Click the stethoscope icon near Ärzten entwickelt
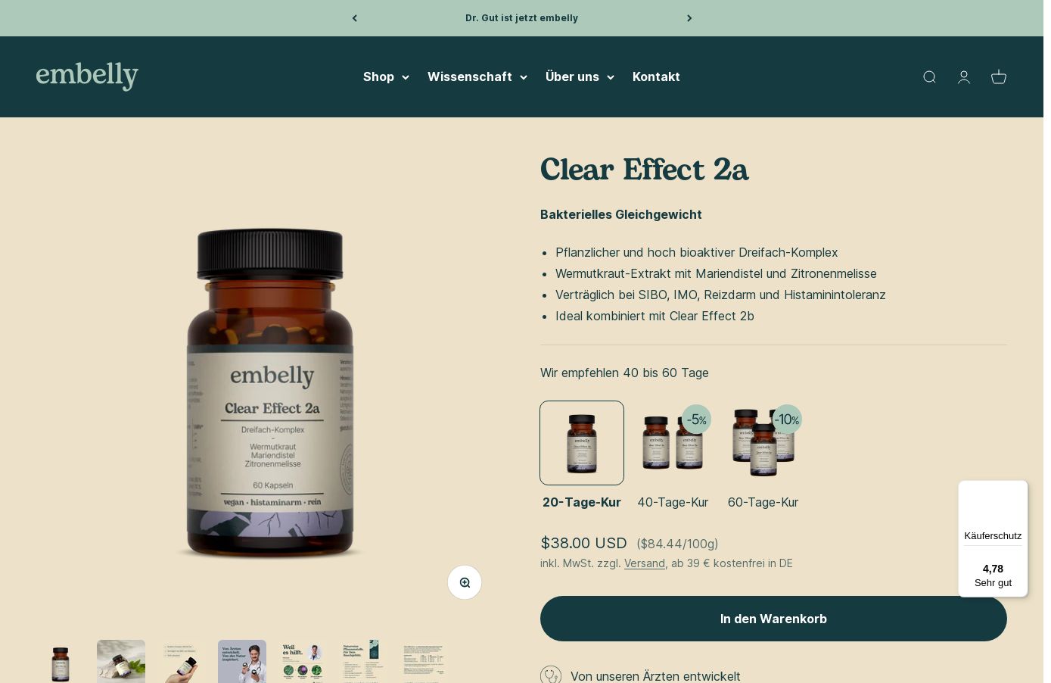This screenshot has height=683, width=1051. (551, 675)
